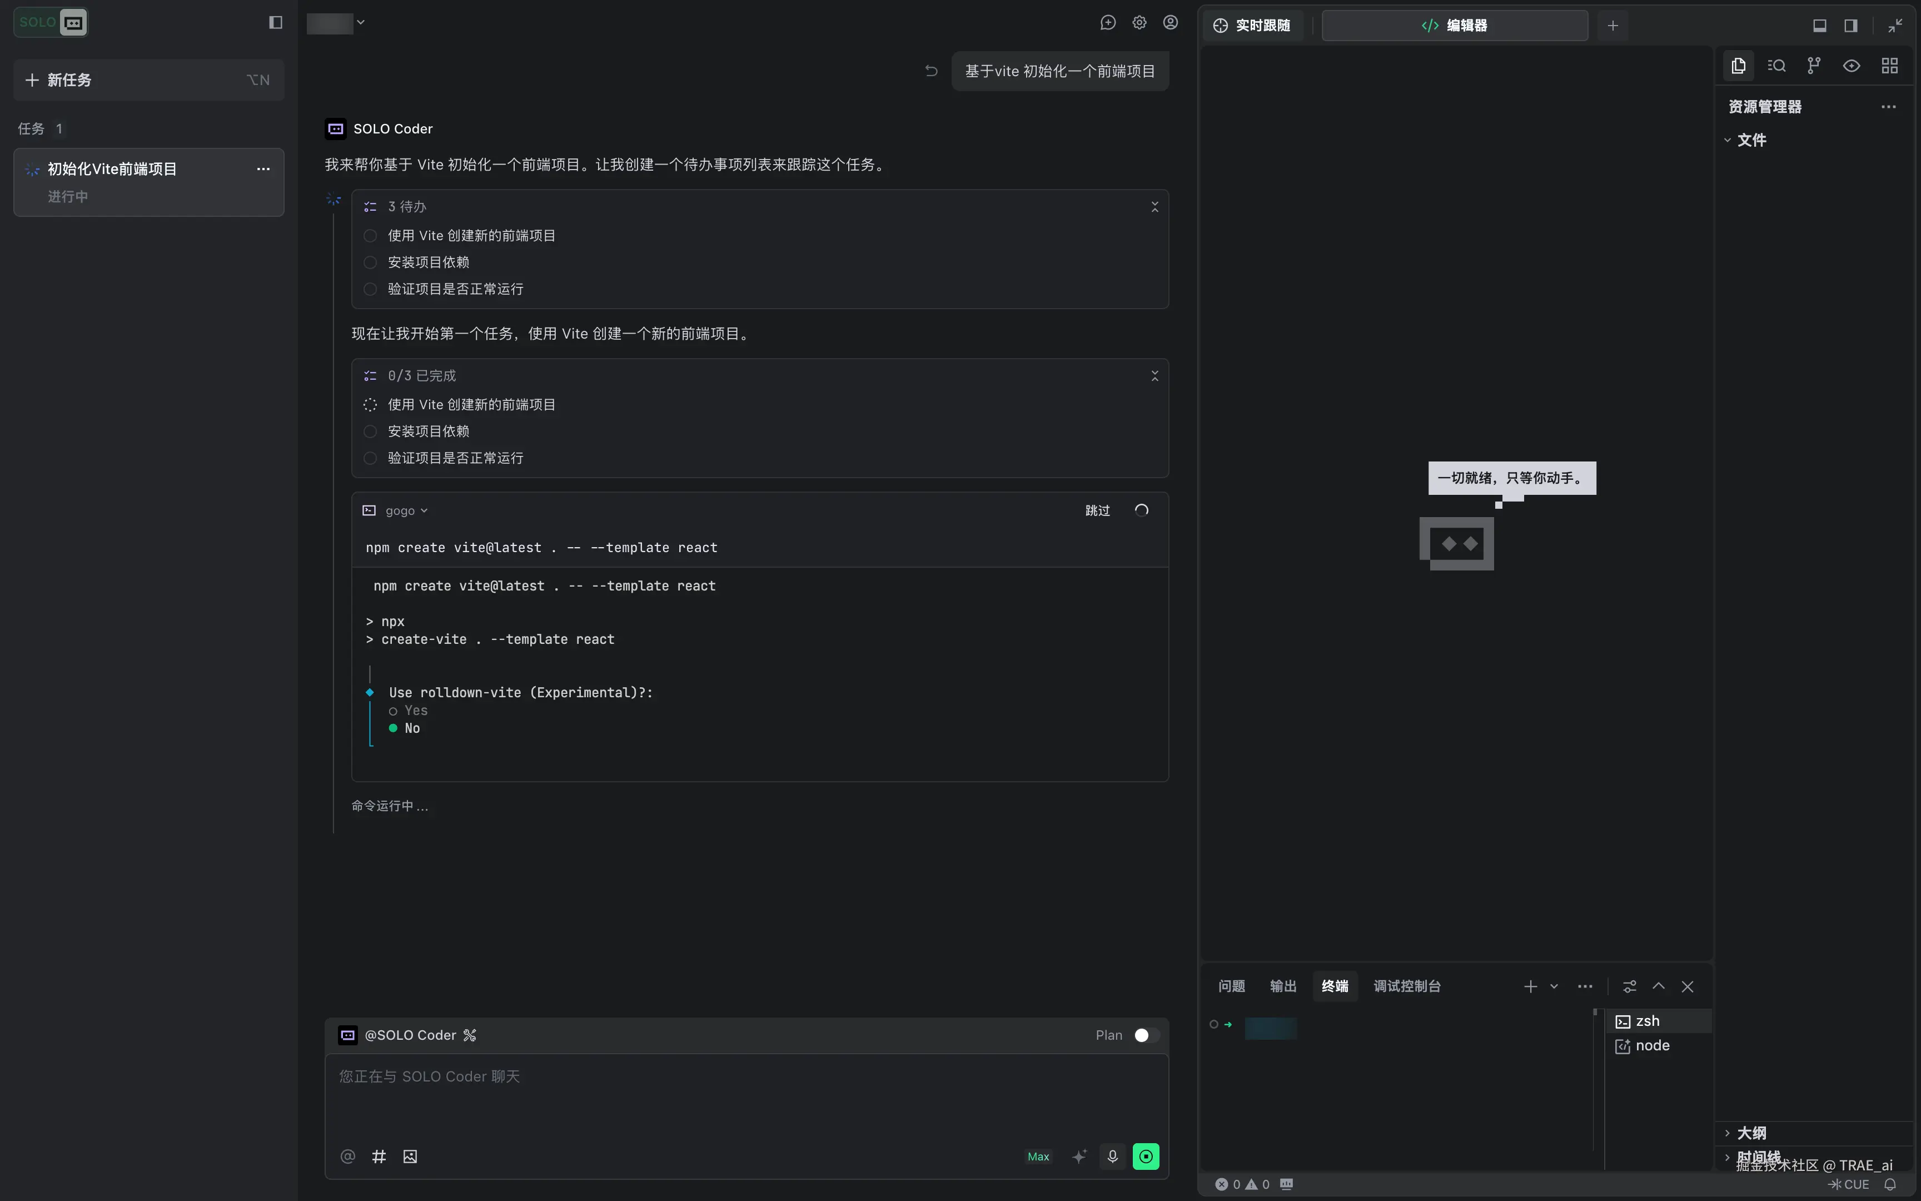The height and width of the screenshot is (1201, 1921).
Task: Click the undo arrow beside the user message
Action: (x=931, y=71)
